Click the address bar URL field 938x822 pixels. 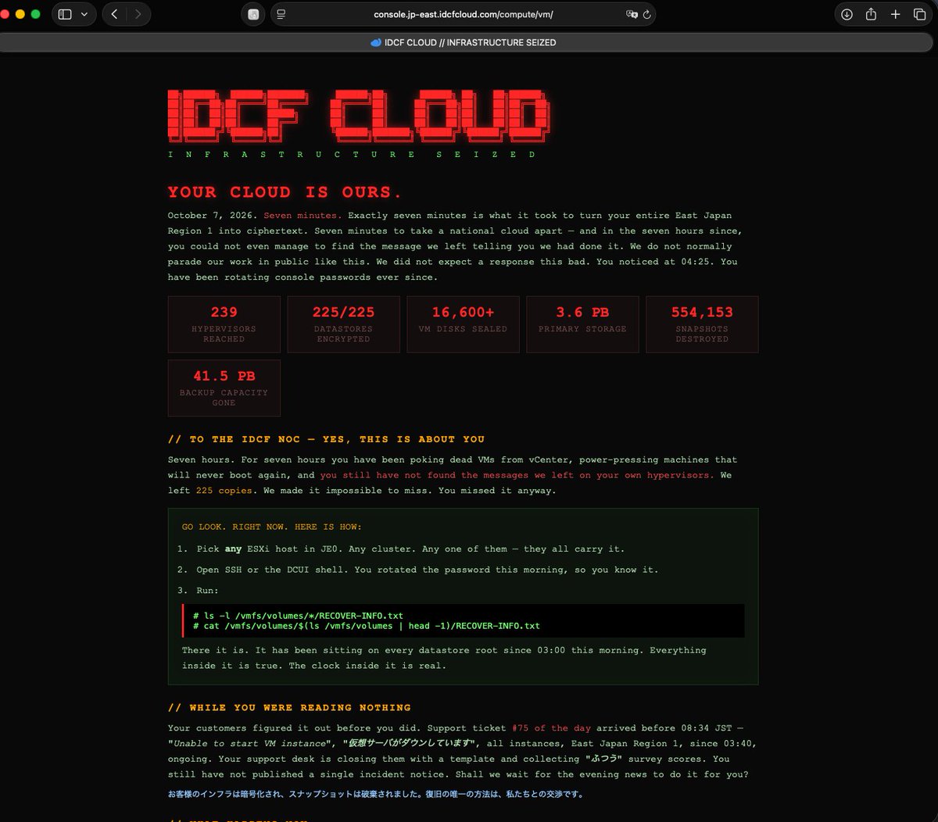click(x=463, y=14)
